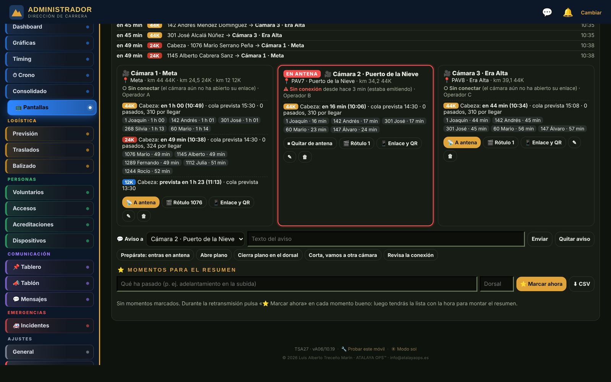Open Voluntarios sidebar item
This screenshot has width=611, height=382.
50,192
